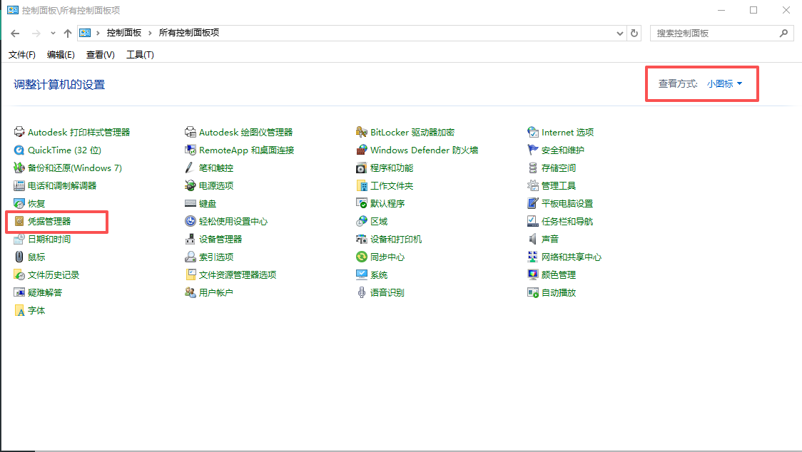Open 设备和打印机 link
802x452 pixels.
point(396,239)
